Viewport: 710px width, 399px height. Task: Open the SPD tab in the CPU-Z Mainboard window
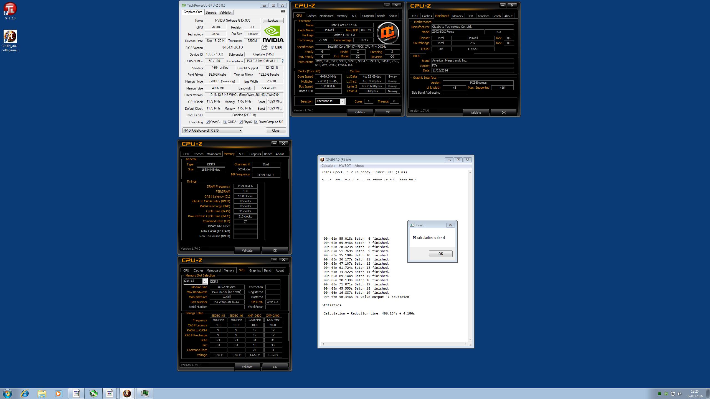pos(470,16)
